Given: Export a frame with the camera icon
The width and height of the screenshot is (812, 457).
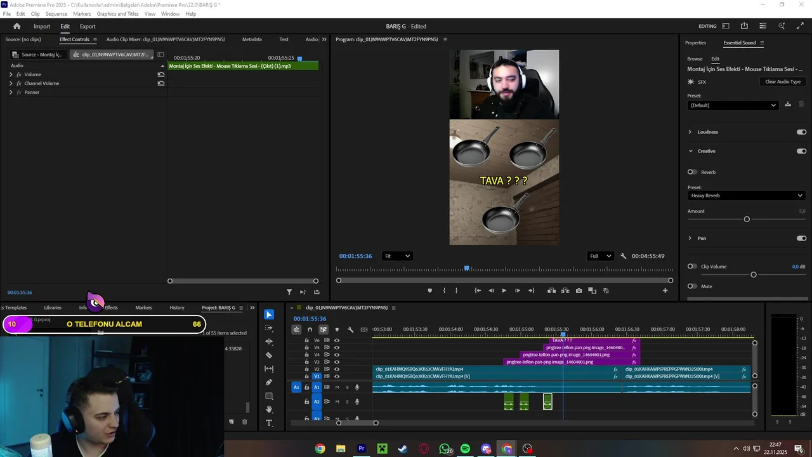Looking at the screenshot, I should tap(579, 291).
